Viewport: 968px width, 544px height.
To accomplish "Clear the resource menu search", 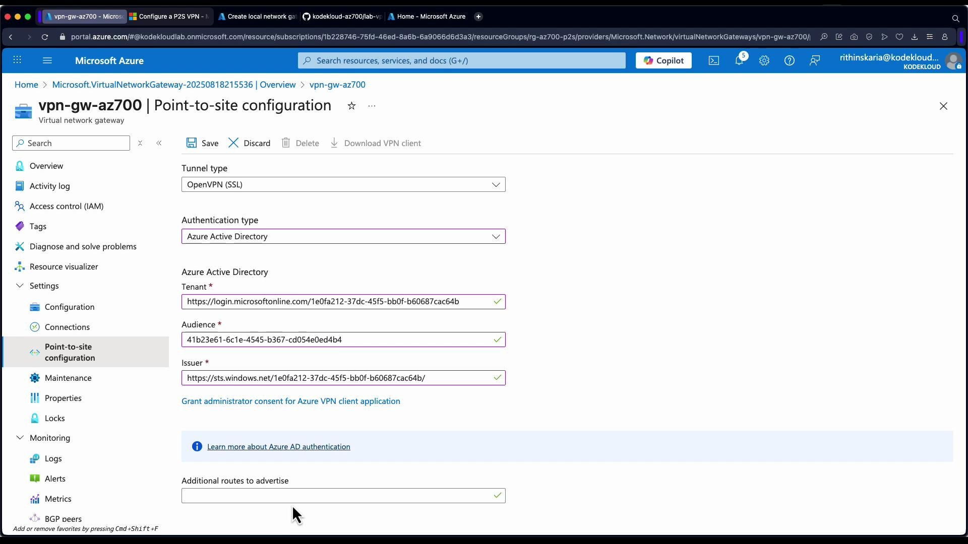I will [140, 143].
